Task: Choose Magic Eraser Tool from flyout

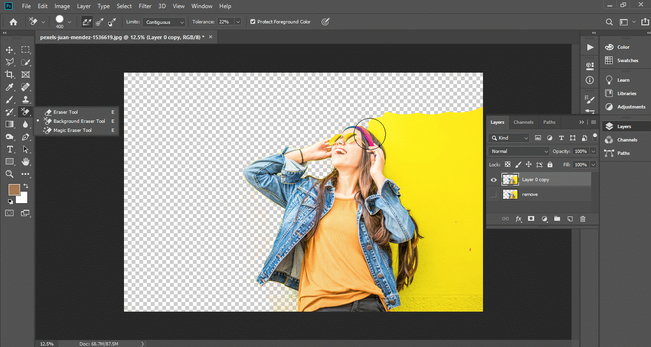Action: 72,130
